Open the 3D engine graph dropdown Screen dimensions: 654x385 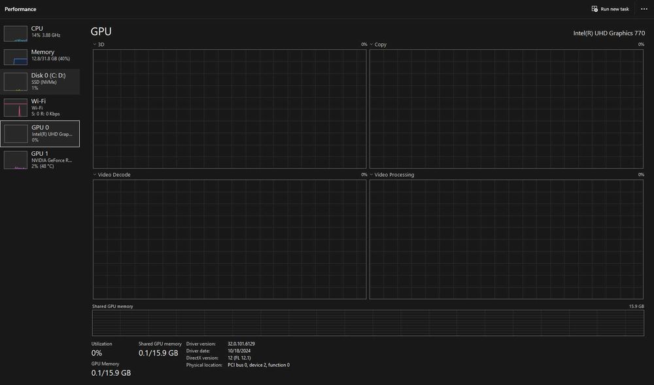tap(95, 45)
